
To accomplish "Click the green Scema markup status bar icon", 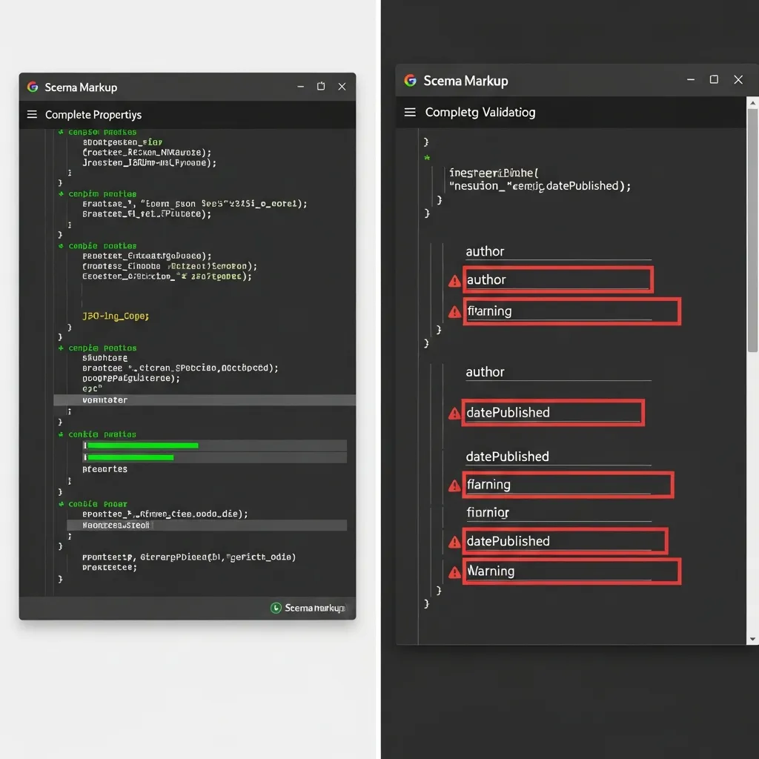I will tap(275, 608).
